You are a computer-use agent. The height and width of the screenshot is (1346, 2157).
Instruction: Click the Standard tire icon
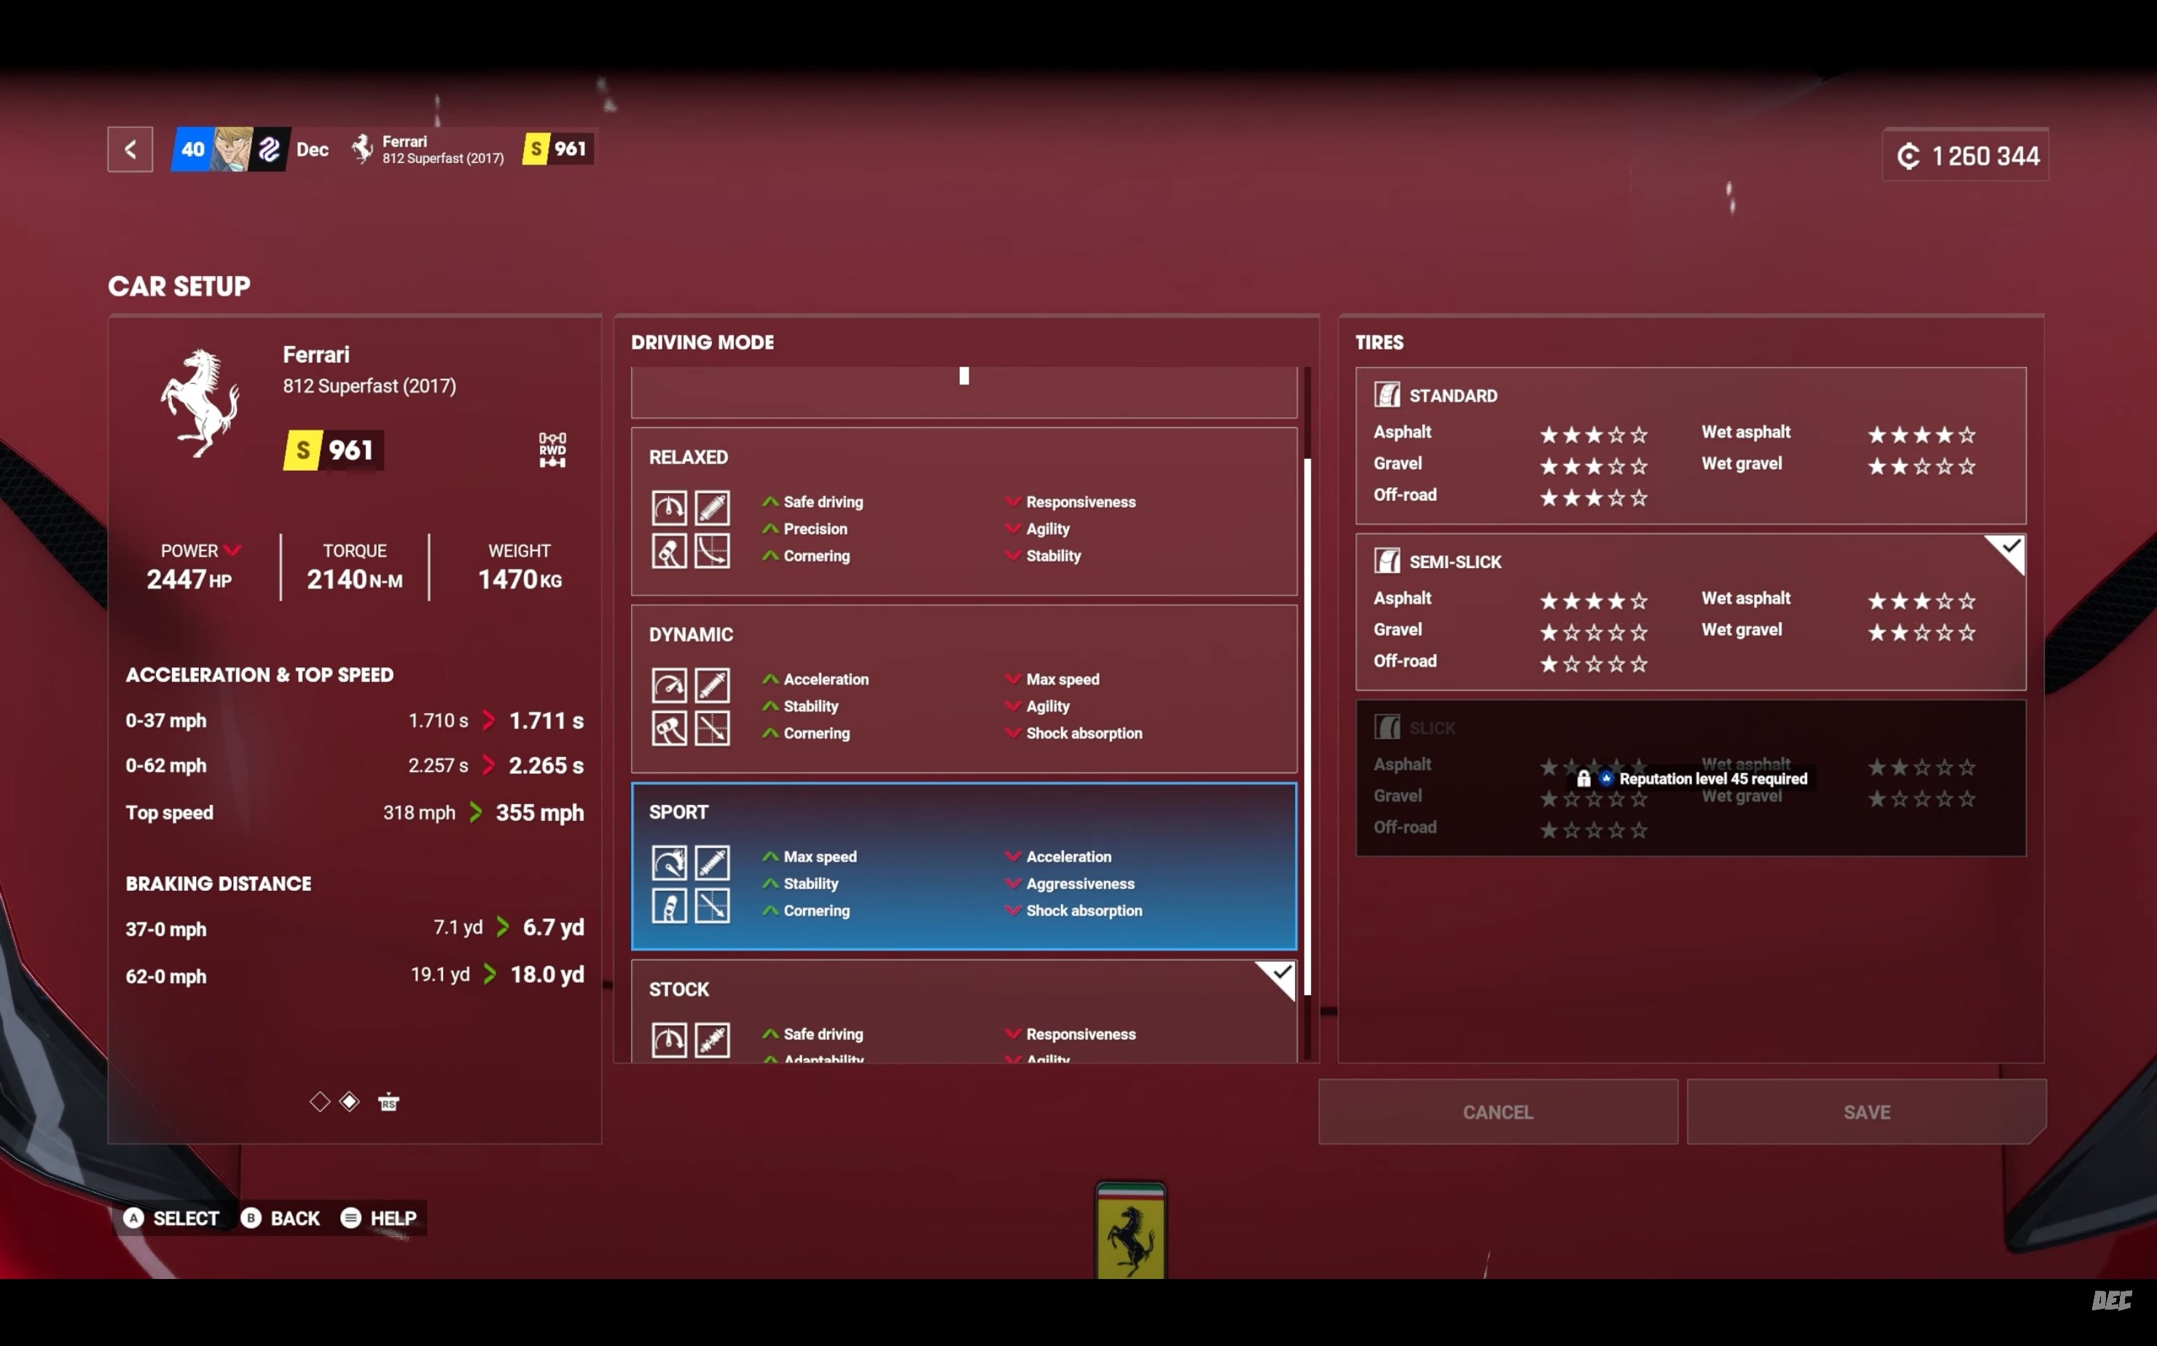(x=1387, y=394)
